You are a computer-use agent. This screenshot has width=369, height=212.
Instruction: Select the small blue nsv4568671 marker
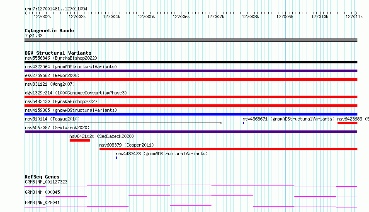[x=243, y=123]
